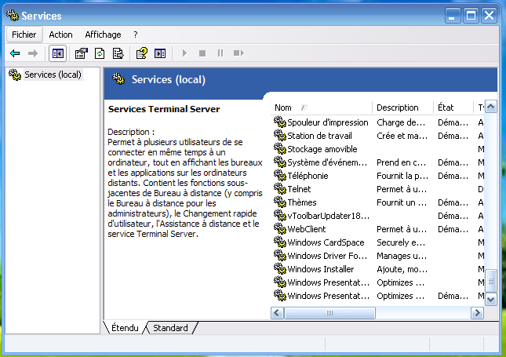Select the Stockage amovible name text

(322, 149)
